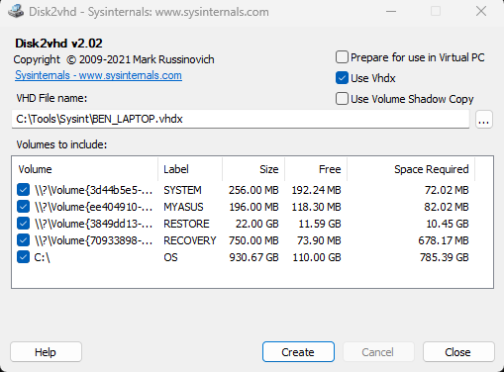Screen dimensions: 504x372
Task: Open the Sysinternals website link
Action: tap(98, 75)
